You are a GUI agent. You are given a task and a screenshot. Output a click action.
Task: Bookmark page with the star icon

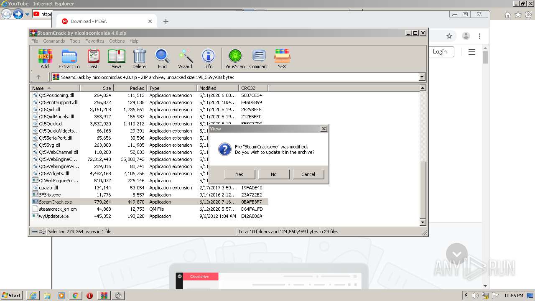(x=449, y=36)
